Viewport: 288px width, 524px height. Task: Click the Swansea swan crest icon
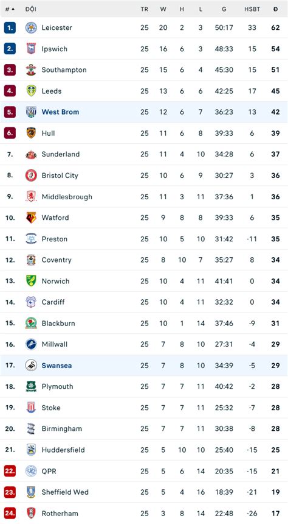point(31,365)
